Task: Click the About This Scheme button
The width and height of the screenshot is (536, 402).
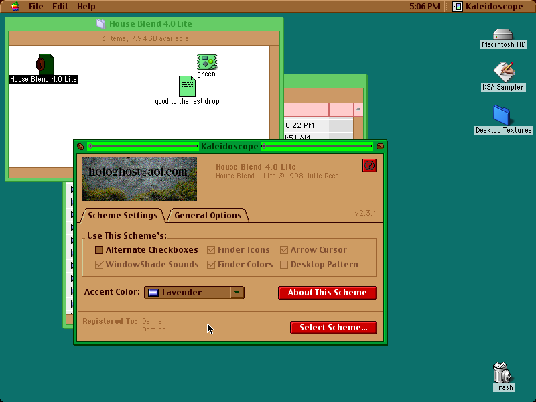Action: click(328, 293)
